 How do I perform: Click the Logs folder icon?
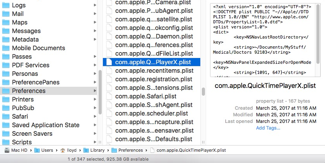click(x=5, y=5)
